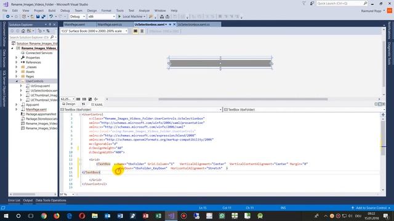Click the Quick Launch input field
394x221 pixels.
click(x=340, y=3)
